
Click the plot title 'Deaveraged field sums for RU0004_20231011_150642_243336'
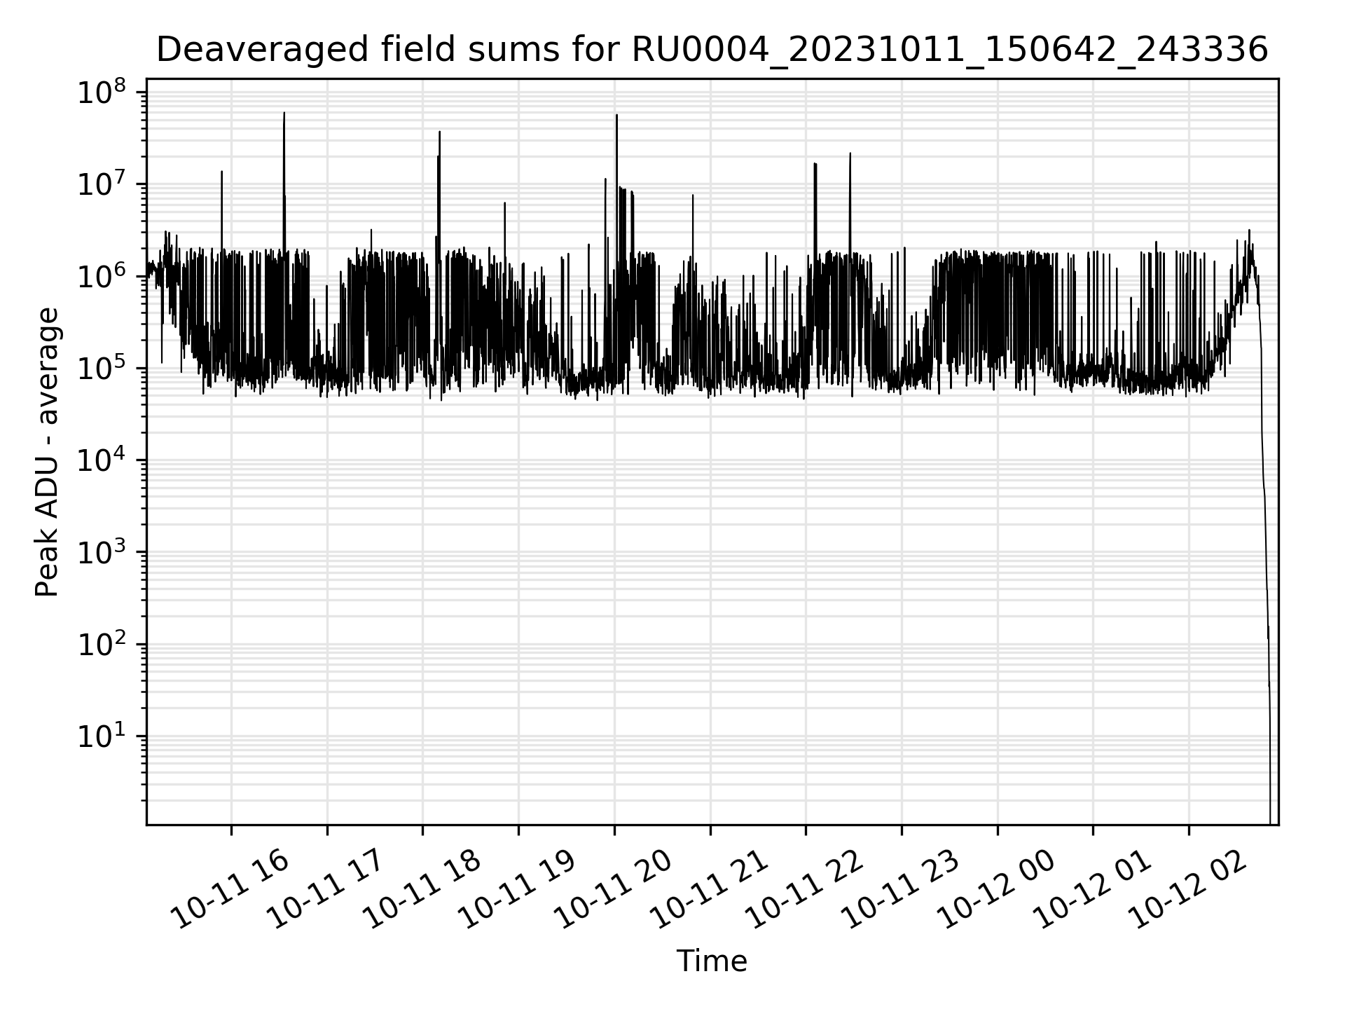click(x=712, y=50)
